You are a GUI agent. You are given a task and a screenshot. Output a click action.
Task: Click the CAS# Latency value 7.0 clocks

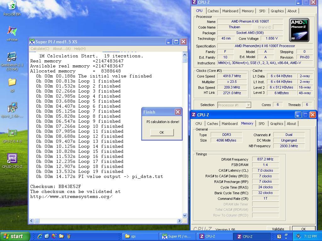tap(265, 170)
